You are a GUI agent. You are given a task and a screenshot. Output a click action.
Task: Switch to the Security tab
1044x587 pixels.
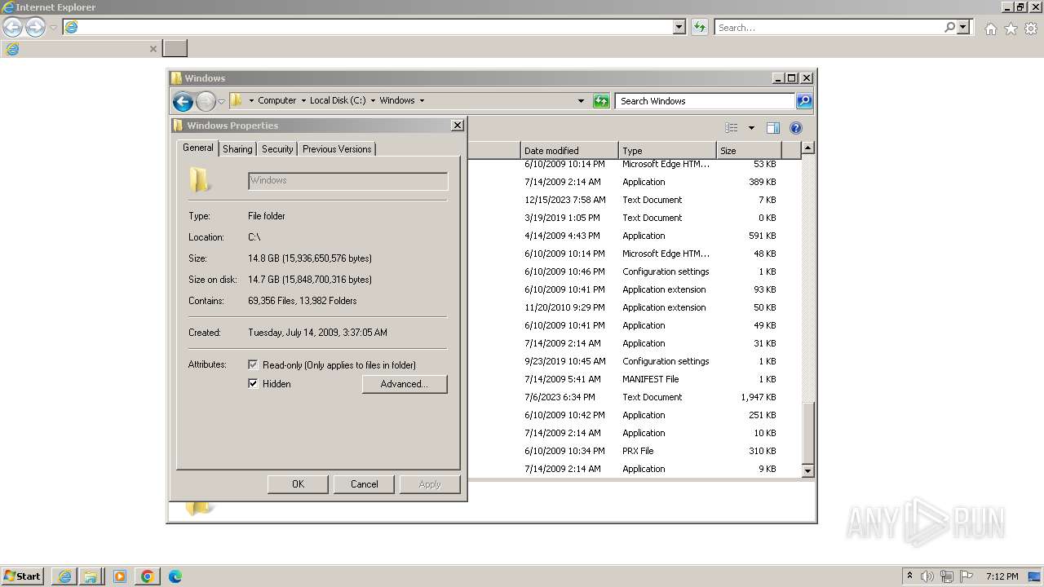coord(277,149)
